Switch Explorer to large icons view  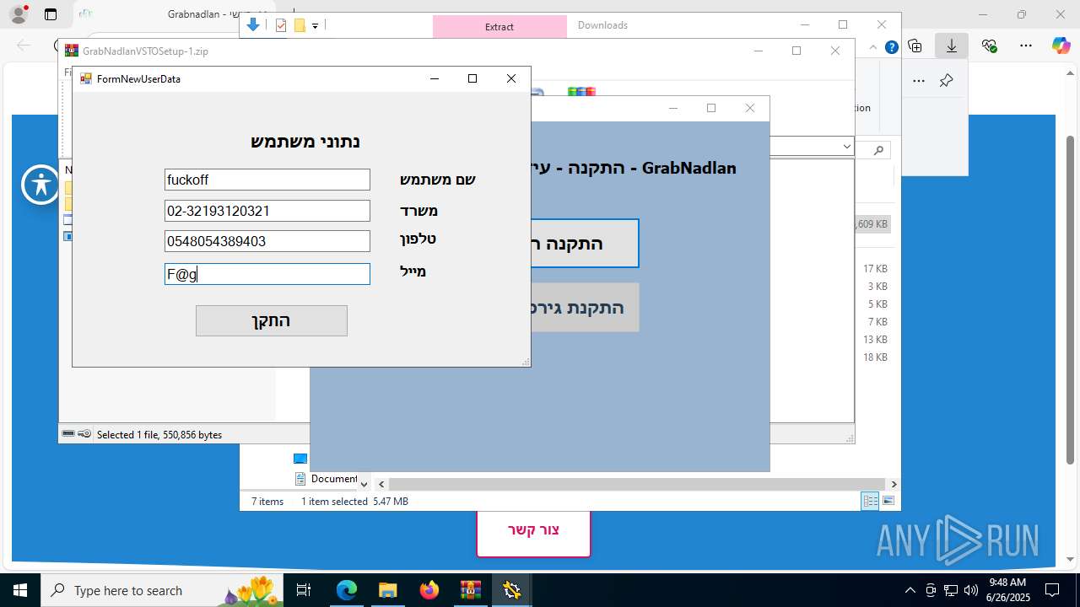point(888,501)
